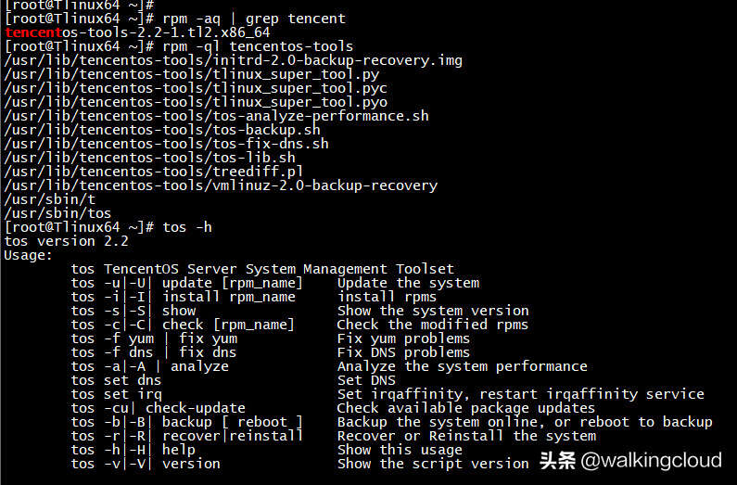Click the 'tos -h' command prompt line
737x485 pixels.
pyautogui.click(x=108, y=227)
